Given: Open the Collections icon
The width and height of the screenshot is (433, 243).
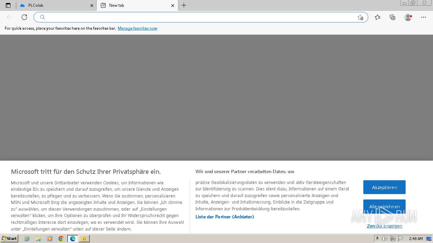Looking at the screenshot, I should click(392, 17).
